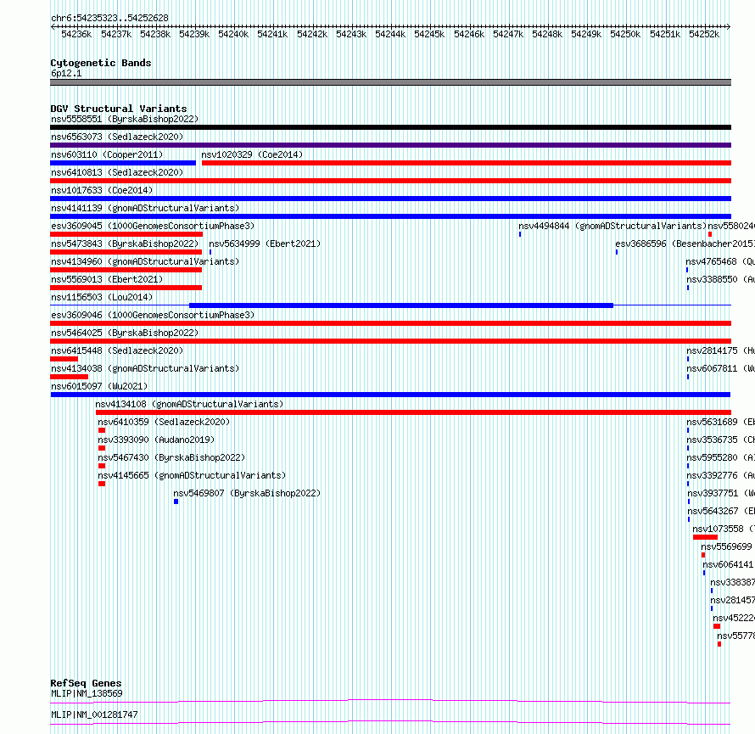Select nsv3393090 (Audano2019) label
Viewport: 755px width, 734px height.
(156, 440)
